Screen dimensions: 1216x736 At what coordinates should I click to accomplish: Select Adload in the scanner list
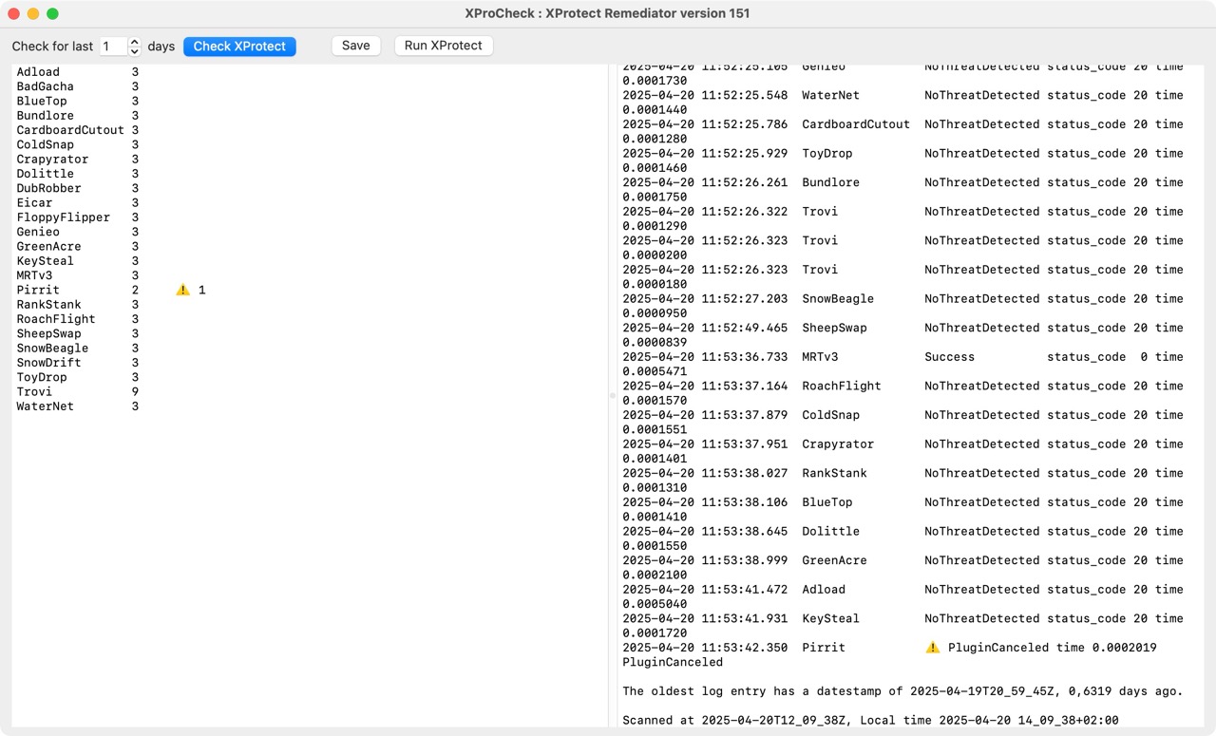(x=38, y=72)
